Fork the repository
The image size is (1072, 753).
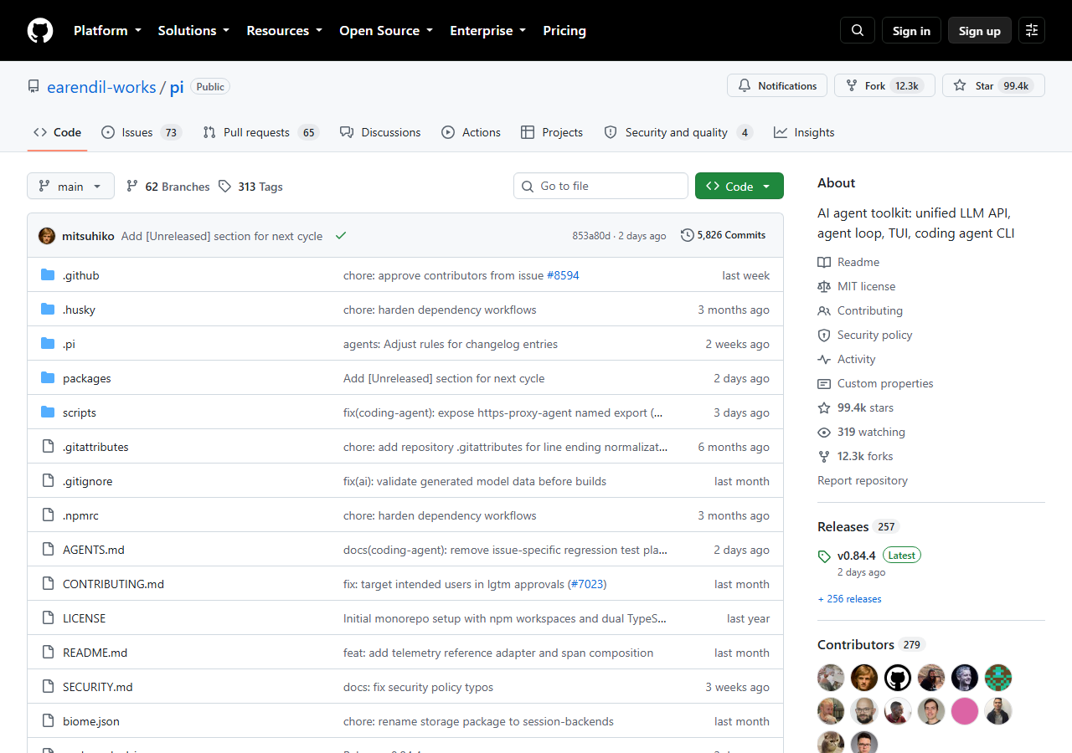coord(884,85)
